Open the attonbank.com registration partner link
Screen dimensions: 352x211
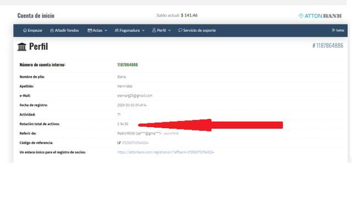pyautogui.click(x=166, y=152)
